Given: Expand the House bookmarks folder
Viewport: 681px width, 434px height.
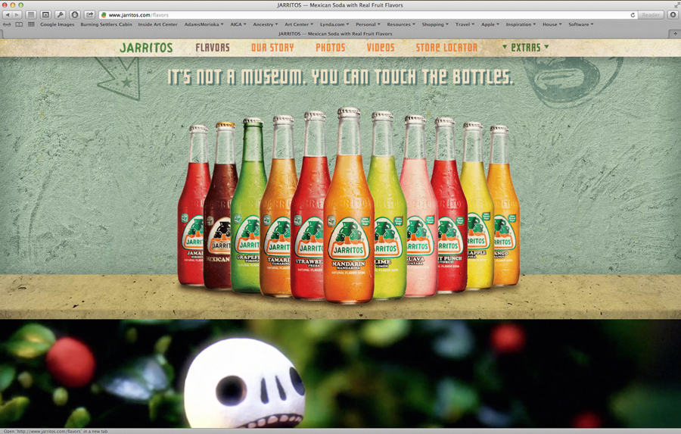Looking at the screenshot, I should (552, 24).
